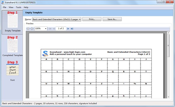Click the status bar template description text
This screenshot has height=107, width=175.
pyautogui.click(x=50, y=103)
